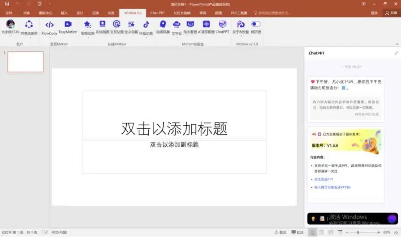Collapse the ribbon with the chevron arrow

point(397,44)
